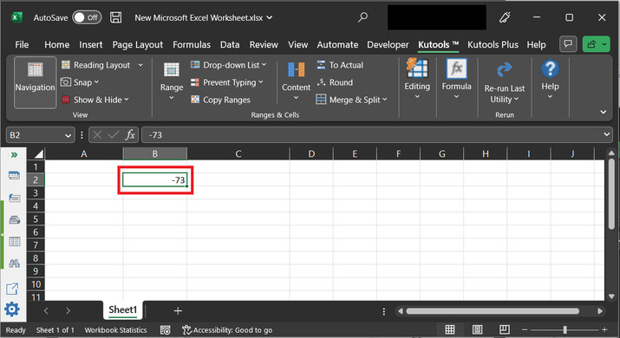
Task: Expand the Kutools side pane double-arrow
Action: (x=14, y=154)
